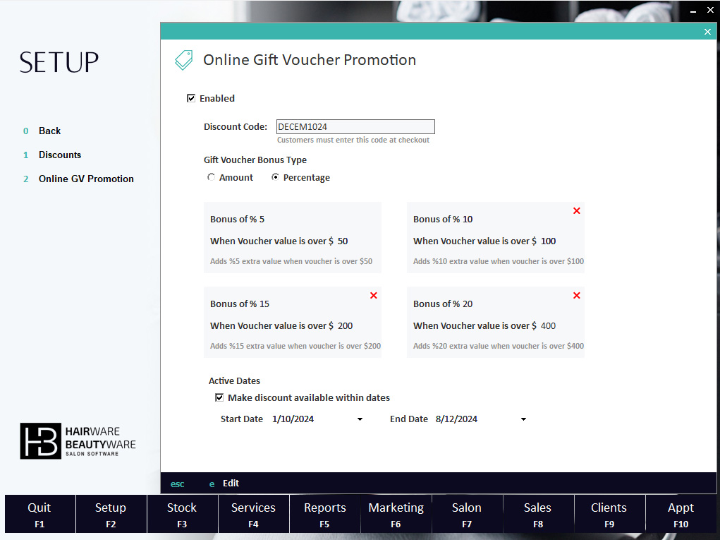The height and width of the screenshot is (540, 720).
Task: Click the voucher threshold value 200
Action: pyautogui.click(x=346, y=326)
